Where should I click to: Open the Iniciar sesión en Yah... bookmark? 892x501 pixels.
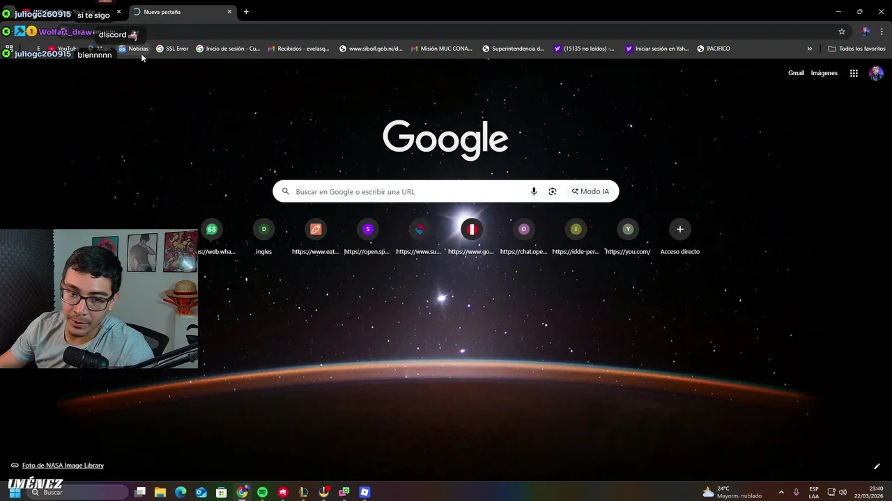[x=657, y=49]
